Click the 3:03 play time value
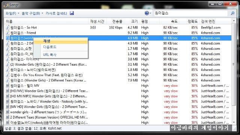Viewport: 240px width, 135px height. [x=93, y=27]
